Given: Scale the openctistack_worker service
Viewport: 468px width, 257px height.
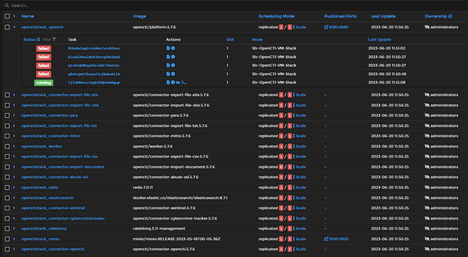Looking at the screenshot, I should [299, 146].
